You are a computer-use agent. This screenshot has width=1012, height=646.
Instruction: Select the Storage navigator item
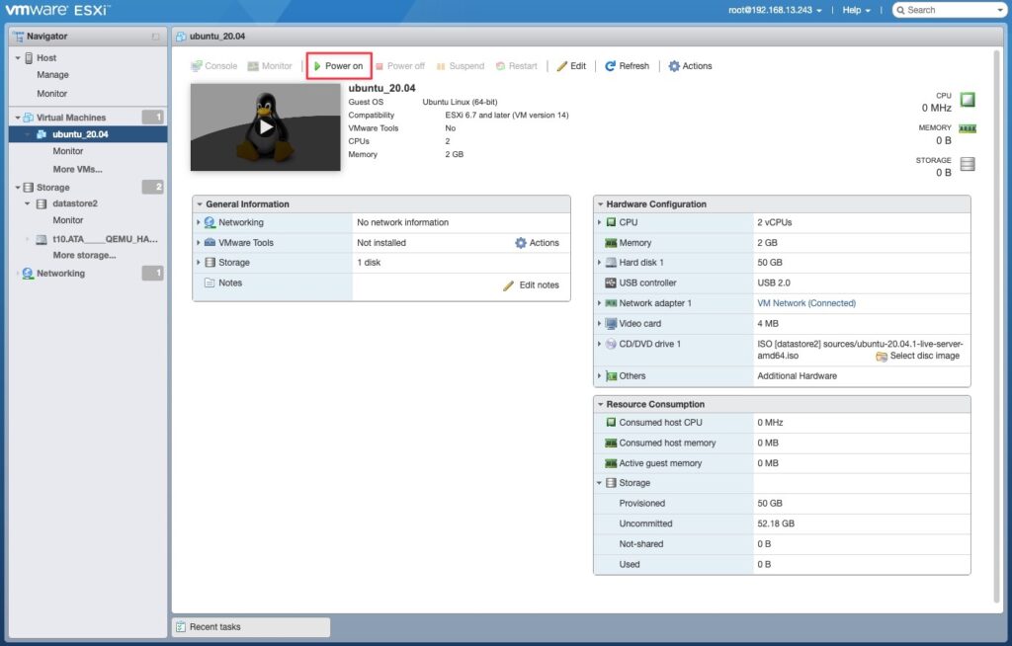(53, 187)
